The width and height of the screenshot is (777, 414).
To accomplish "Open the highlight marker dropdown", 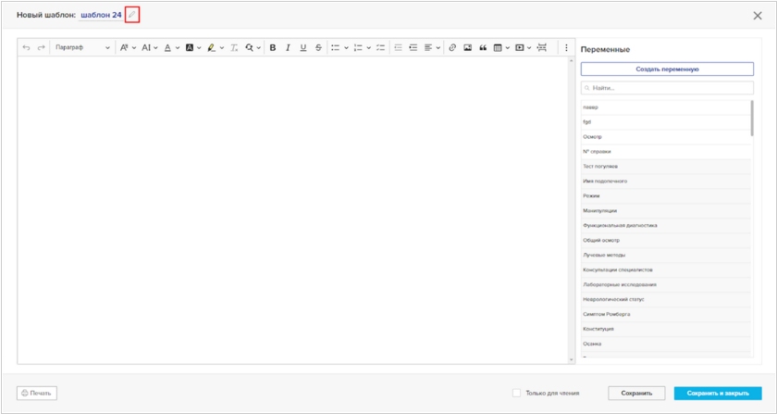I will [216, 47].
